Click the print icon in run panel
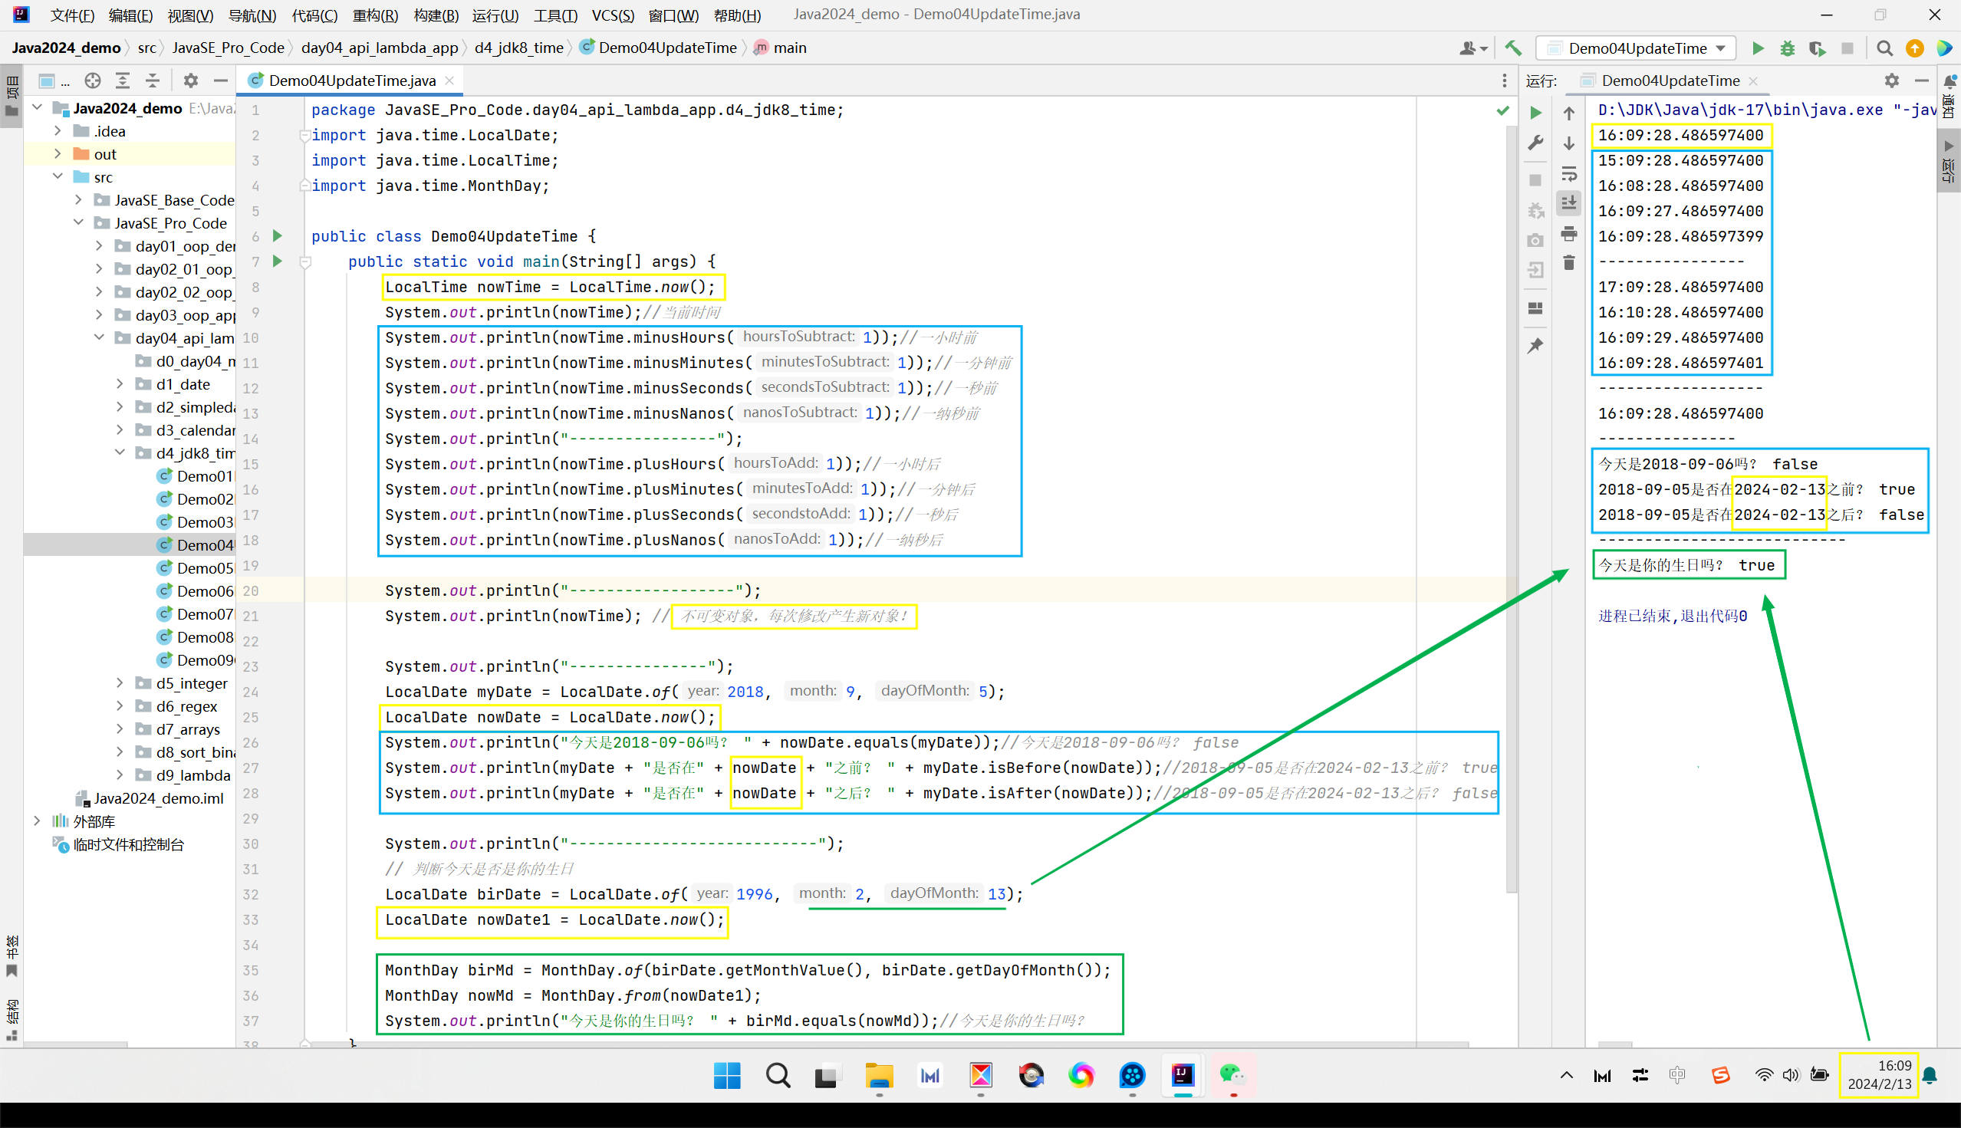The image size is (1961, 1128). point(1569,233)
